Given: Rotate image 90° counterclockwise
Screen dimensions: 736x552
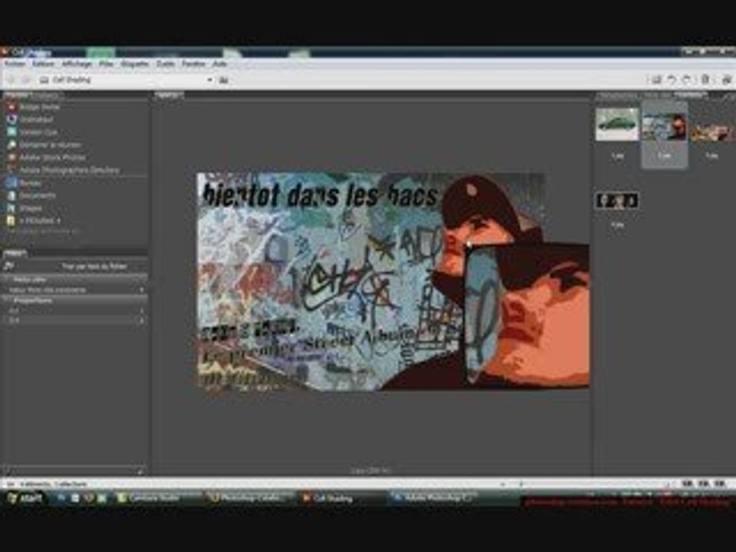Looking at the screenshot, I should [672, 80].
